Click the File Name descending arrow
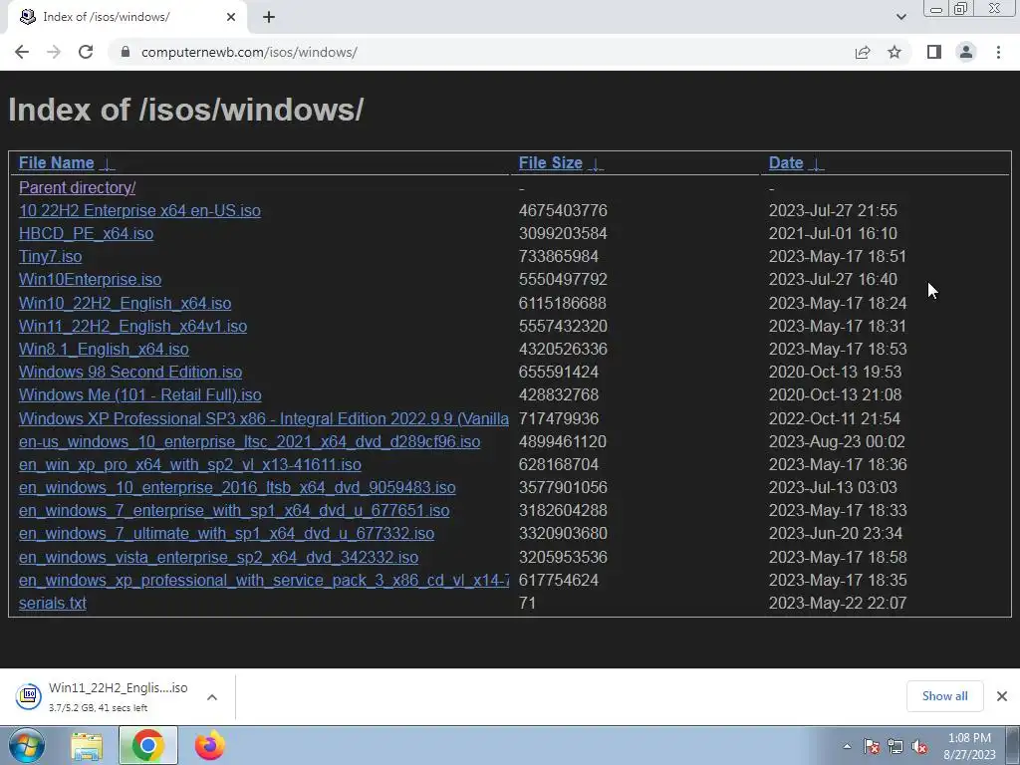The width and height of the screenshot is (1020, 765). (108, 164)
